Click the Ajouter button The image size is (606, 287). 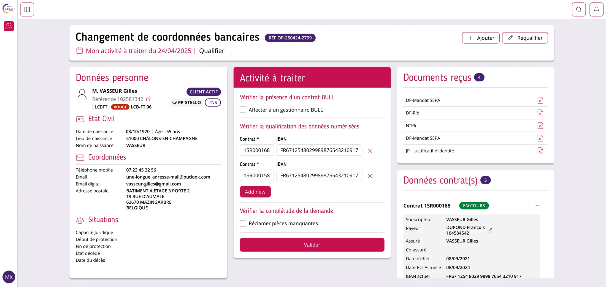click(481, 38)
